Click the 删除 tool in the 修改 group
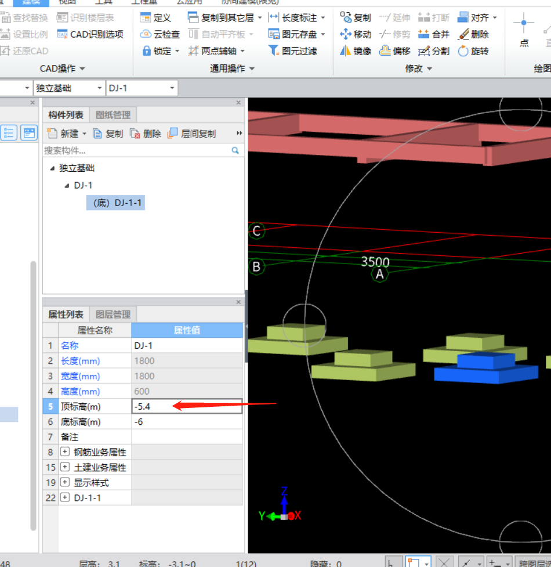 click(x=473, y=34)
